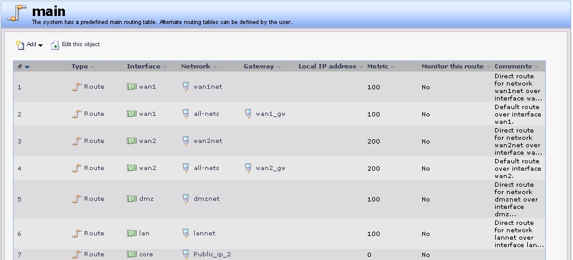Click the wan1net network icon
Screen dimensions: 573x260
(186, 87)
